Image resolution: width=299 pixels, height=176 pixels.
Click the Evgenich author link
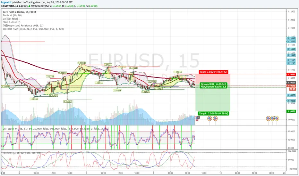point(6,2)
